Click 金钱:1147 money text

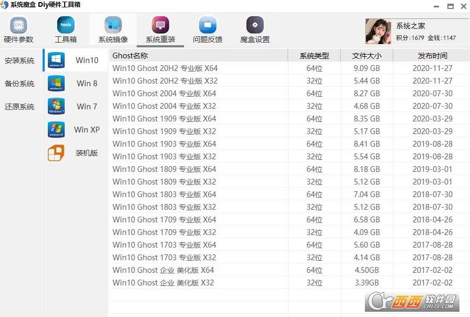tap(442, 38)
